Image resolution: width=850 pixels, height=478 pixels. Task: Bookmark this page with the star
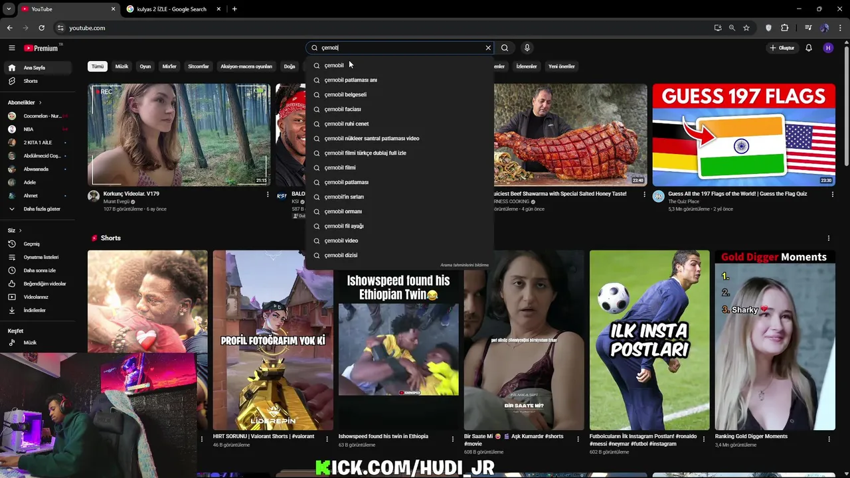point(746,28)
